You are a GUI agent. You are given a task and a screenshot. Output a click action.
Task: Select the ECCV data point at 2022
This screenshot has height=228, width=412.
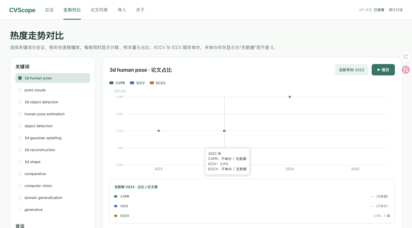[x=159, y=131]
